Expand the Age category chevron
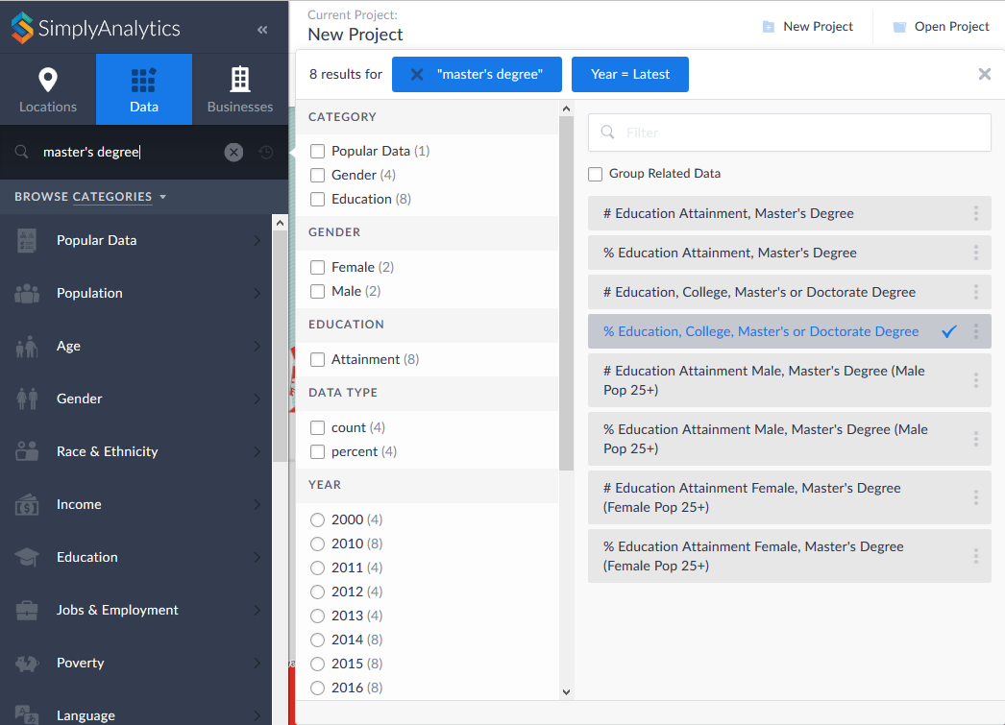This screenshot has height=725, width=1005. (257, 347)
